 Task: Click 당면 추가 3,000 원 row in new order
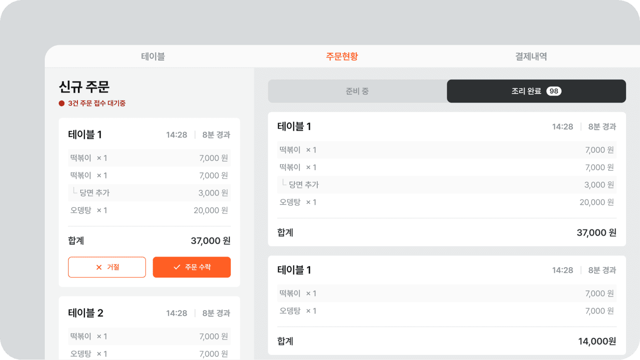pos(149,193)
